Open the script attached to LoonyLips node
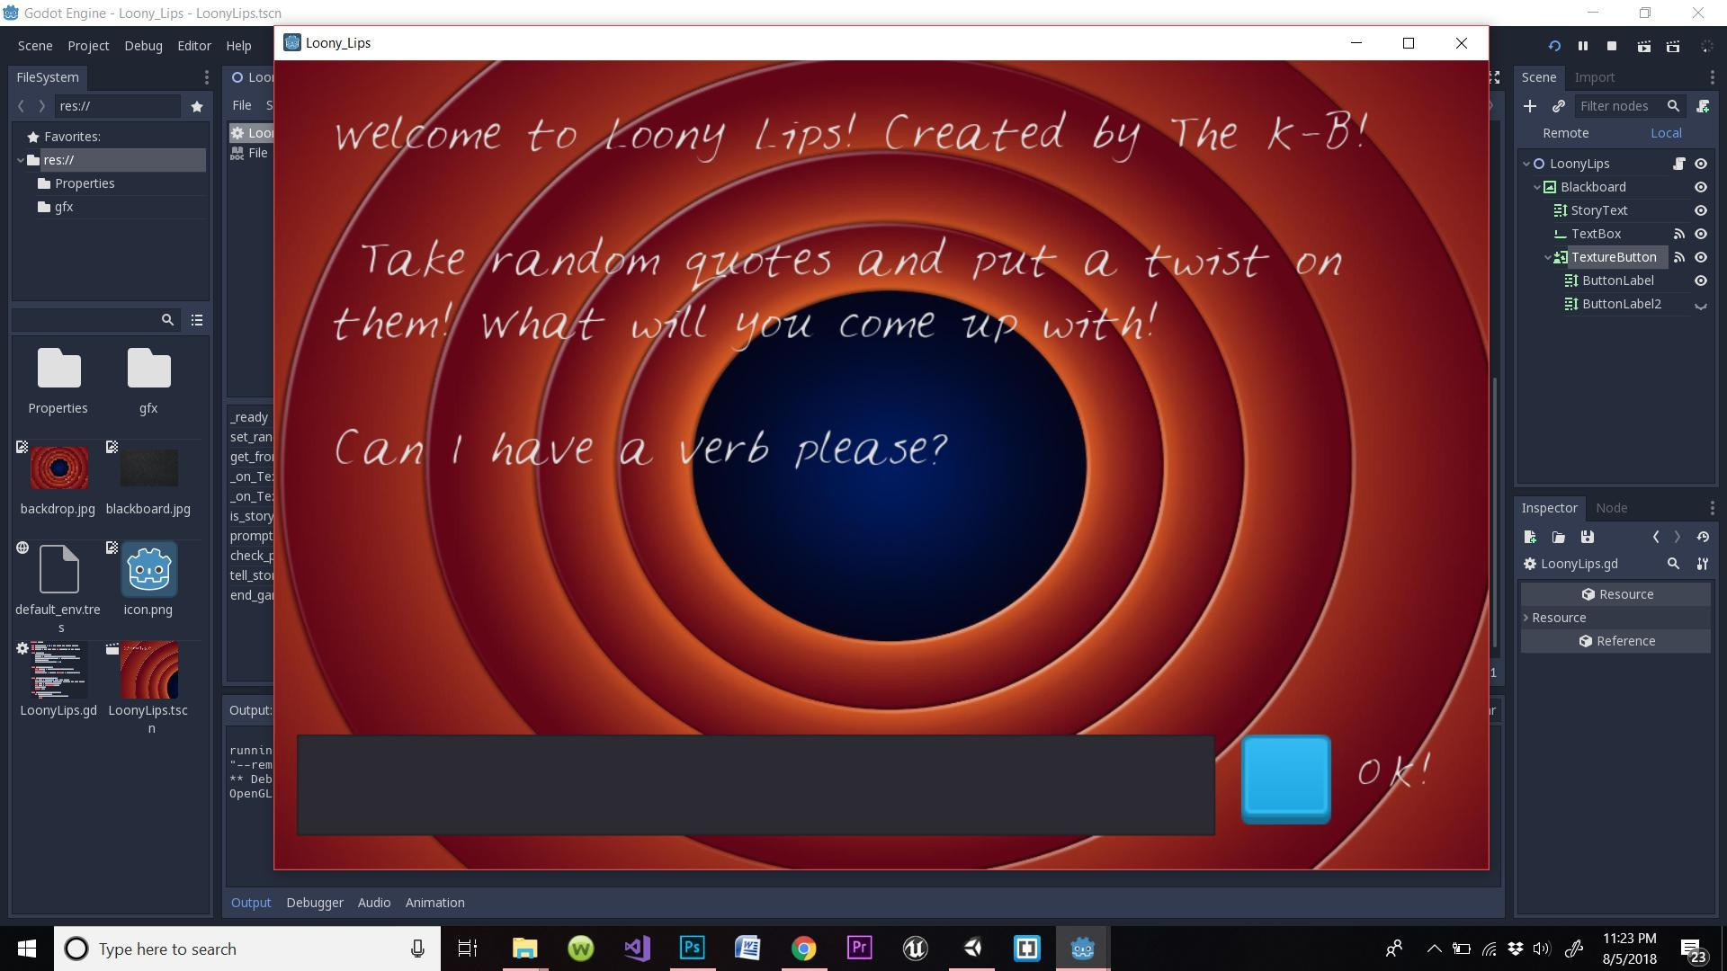The width and height of the screenshot is (1727, 971). (x=1678, y=164)
